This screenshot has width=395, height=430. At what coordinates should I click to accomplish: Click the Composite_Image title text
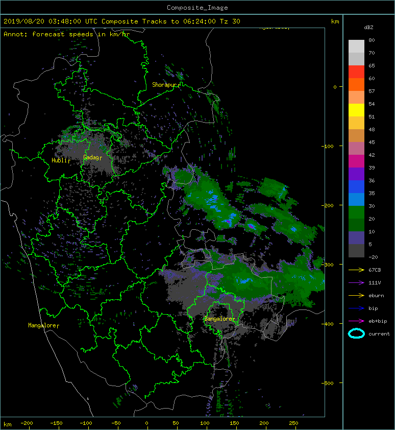click(197, 8)
